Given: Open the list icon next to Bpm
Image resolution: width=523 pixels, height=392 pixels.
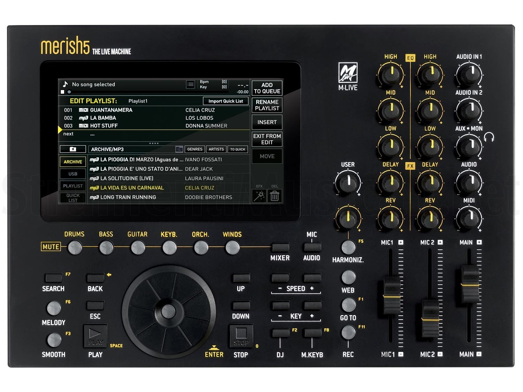Looking at the screenshot, I should coord(190,84).
